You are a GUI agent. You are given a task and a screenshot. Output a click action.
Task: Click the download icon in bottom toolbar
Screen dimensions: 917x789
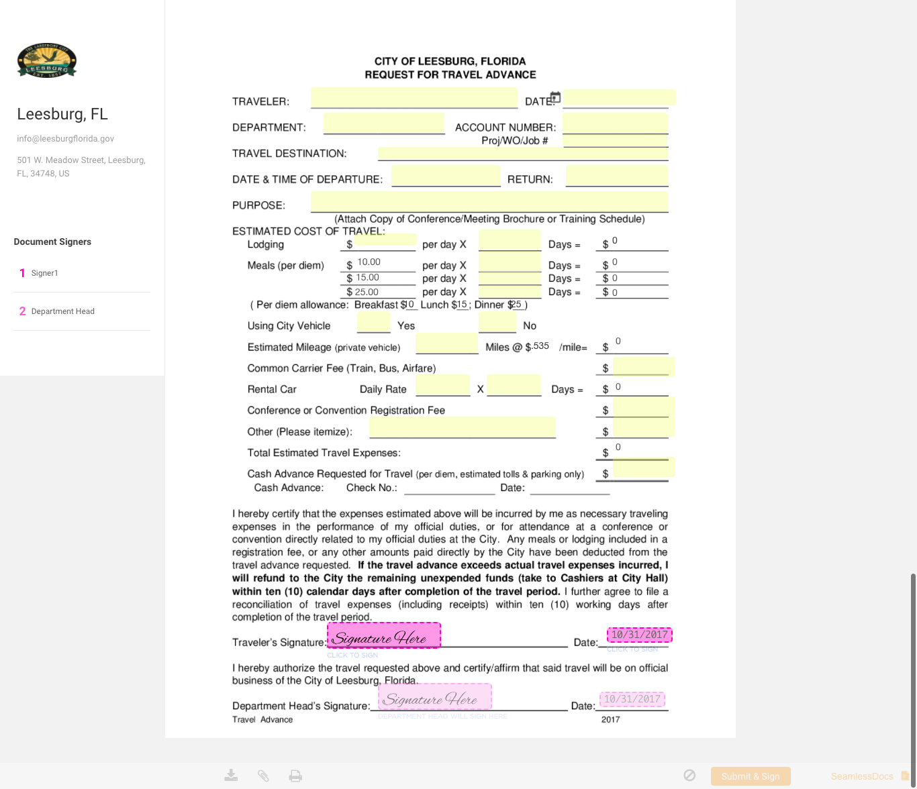(231, 776)
